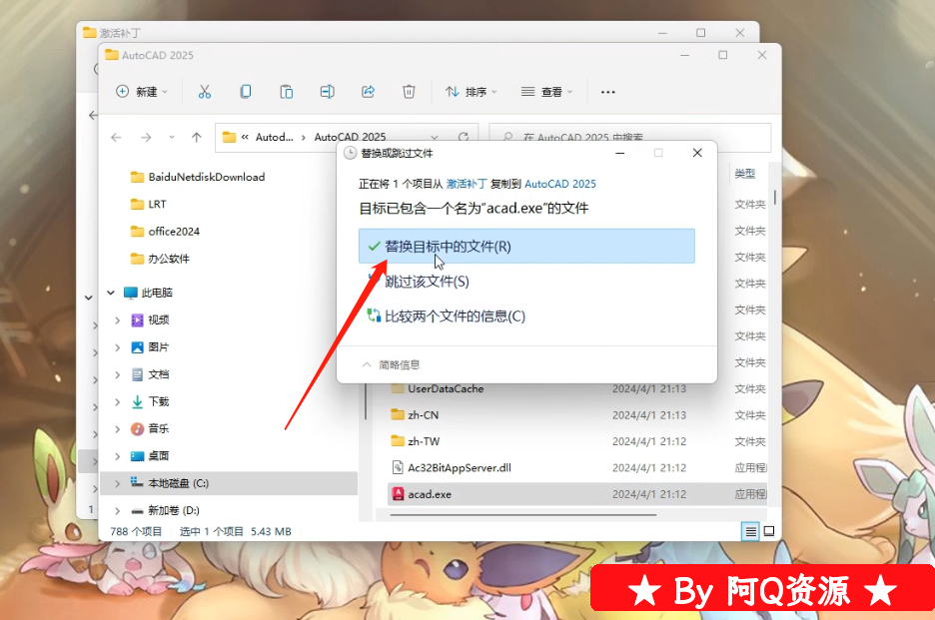Screen dimensions: 935x620
Task: Click the vertical scrollbar of file list
Action: (774, 197)
